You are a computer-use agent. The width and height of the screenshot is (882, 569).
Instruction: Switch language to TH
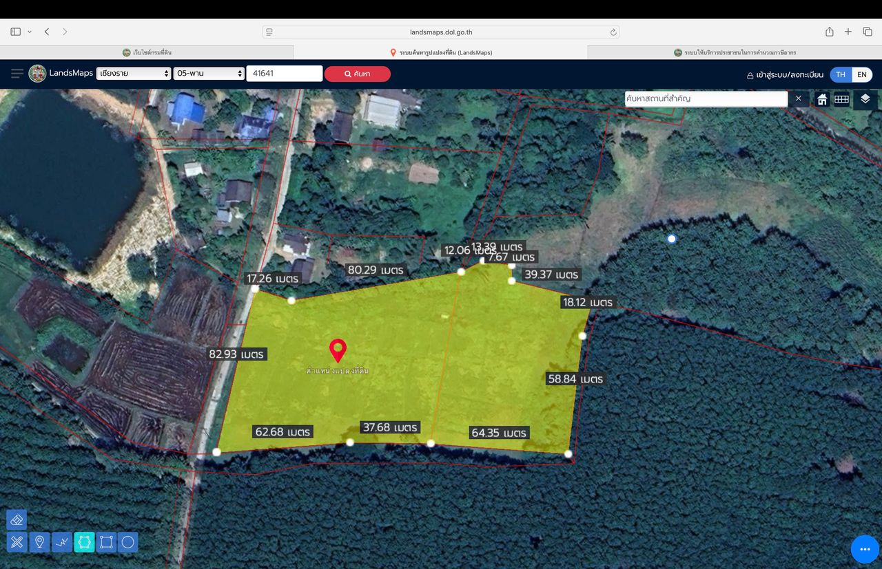841,74
